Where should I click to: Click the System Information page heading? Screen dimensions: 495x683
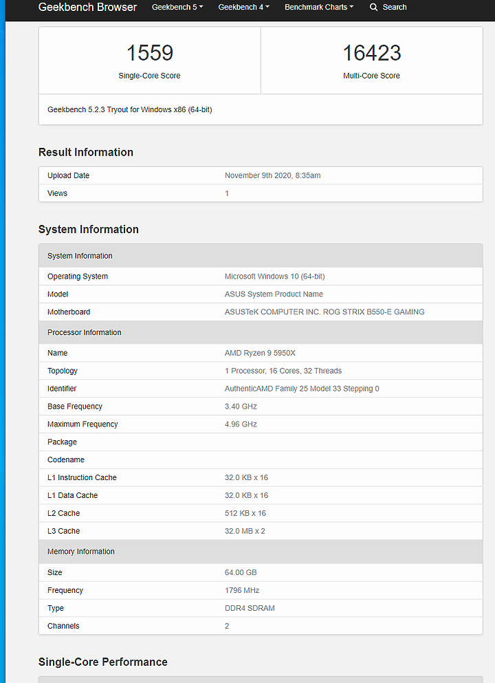coord(89,230)
